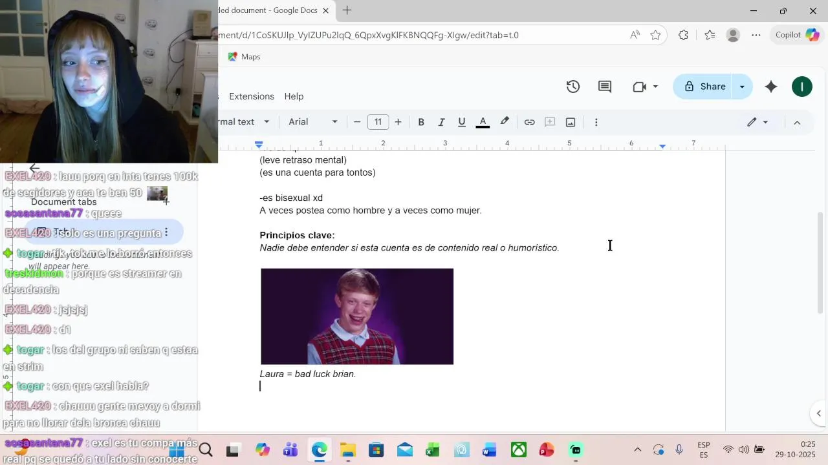The height and width of the screenshot is (465, 828).
Task: Open File Explorer from the taskbar
Action: (x=347, y=450)
